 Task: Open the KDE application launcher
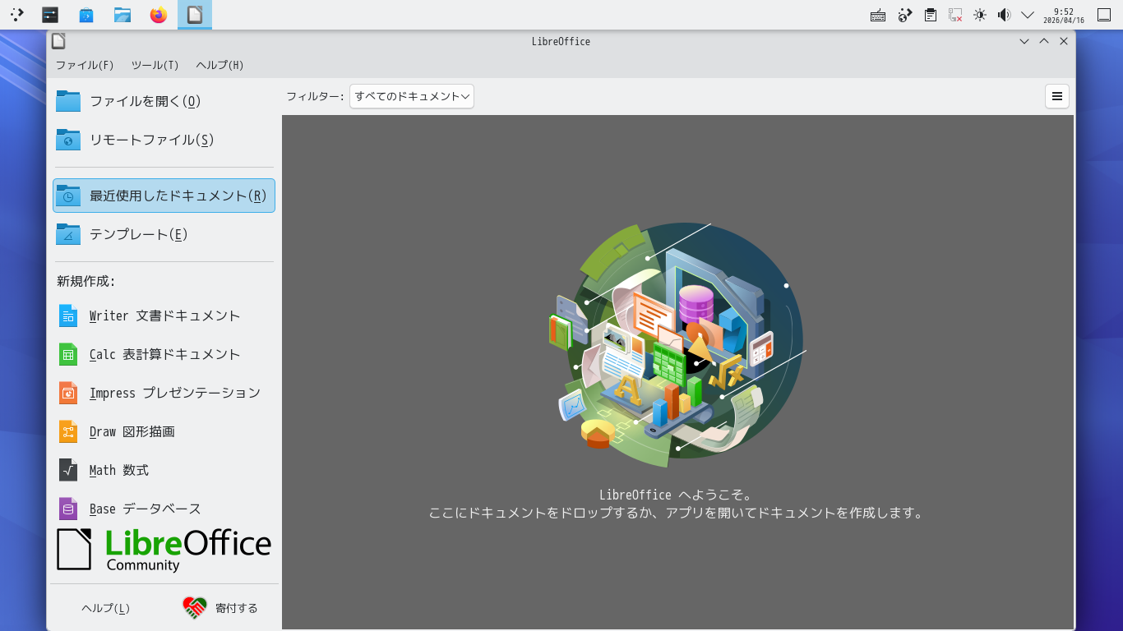pos(16,15)
